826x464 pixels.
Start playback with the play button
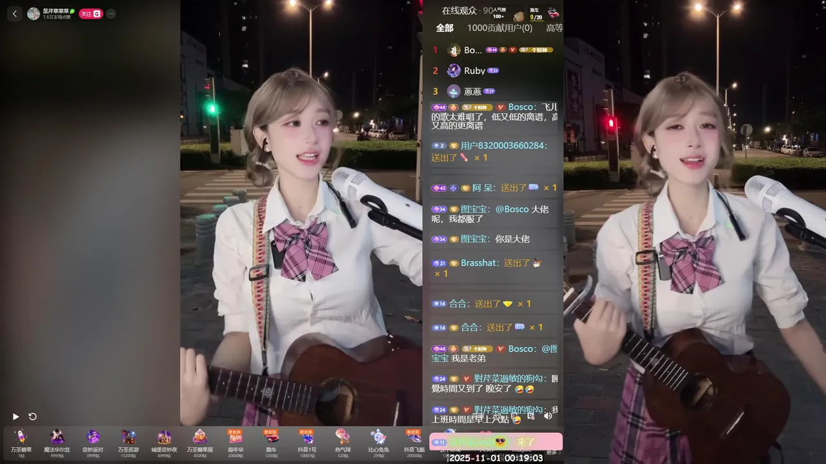[x=16, y=416]
